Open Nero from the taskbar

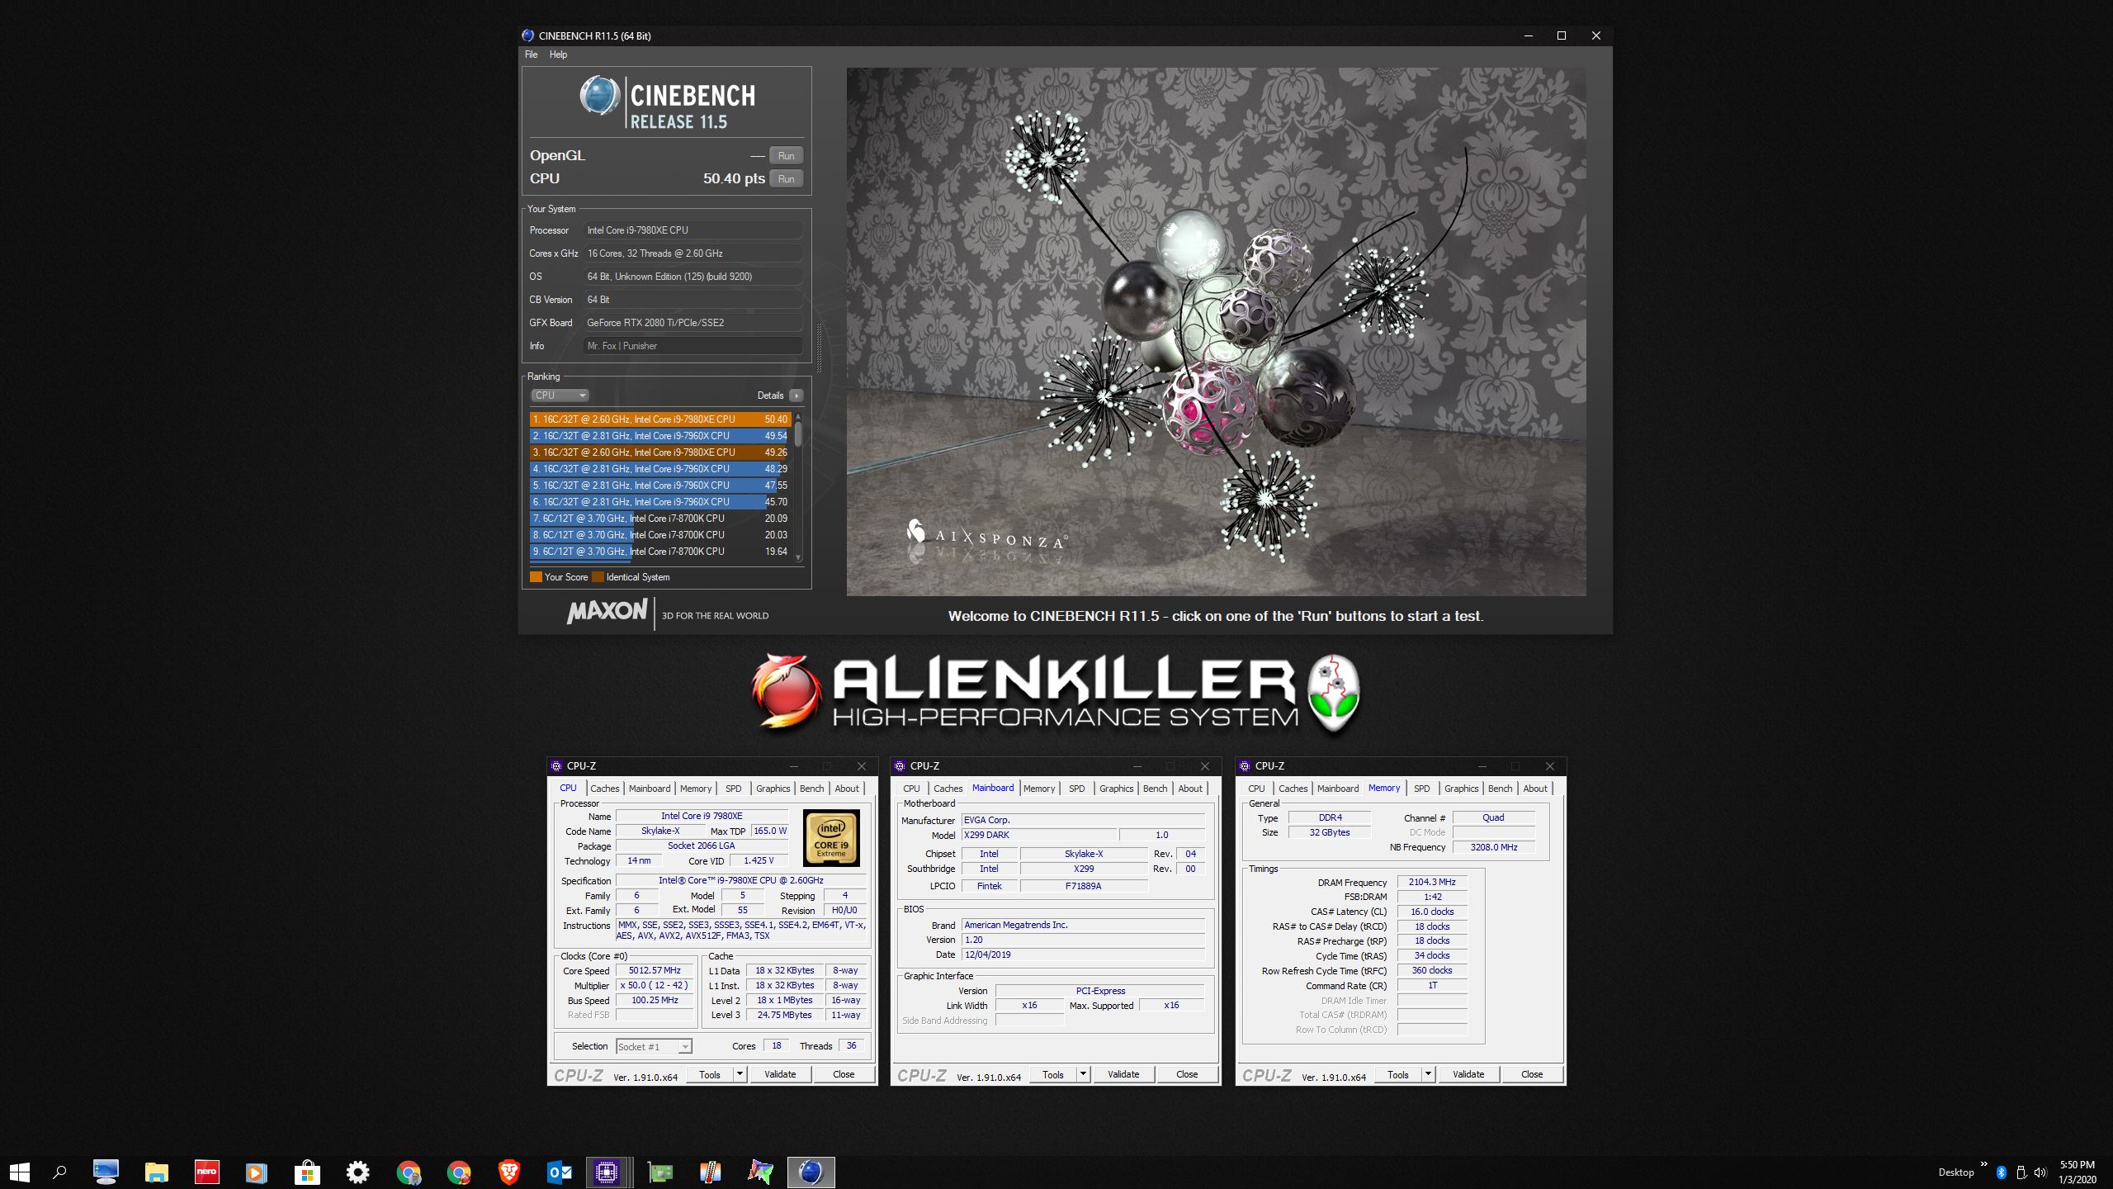click(206, 1172)
